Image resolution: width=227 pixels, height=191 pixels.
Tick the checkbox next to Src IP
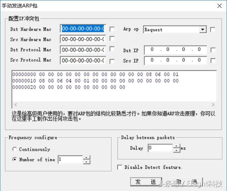[x=213, y=60]
